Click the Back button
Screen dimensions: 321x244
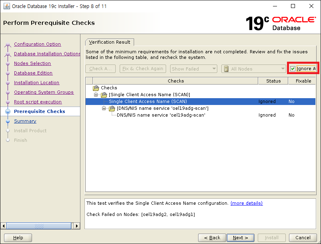tap(212, 238)
